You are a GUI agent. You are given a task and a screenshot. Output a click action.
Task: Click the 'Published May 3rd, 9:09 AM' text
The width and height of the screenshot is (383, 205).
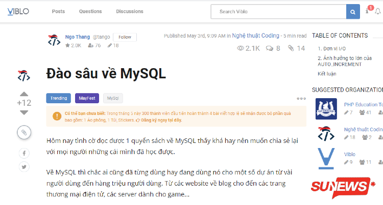pyautogui.click(x=195, y=36)
